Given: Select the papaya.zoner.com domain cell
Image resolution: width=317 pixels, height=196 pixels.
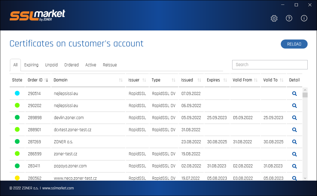Looking at the screenshot, I should click(70, 166).
